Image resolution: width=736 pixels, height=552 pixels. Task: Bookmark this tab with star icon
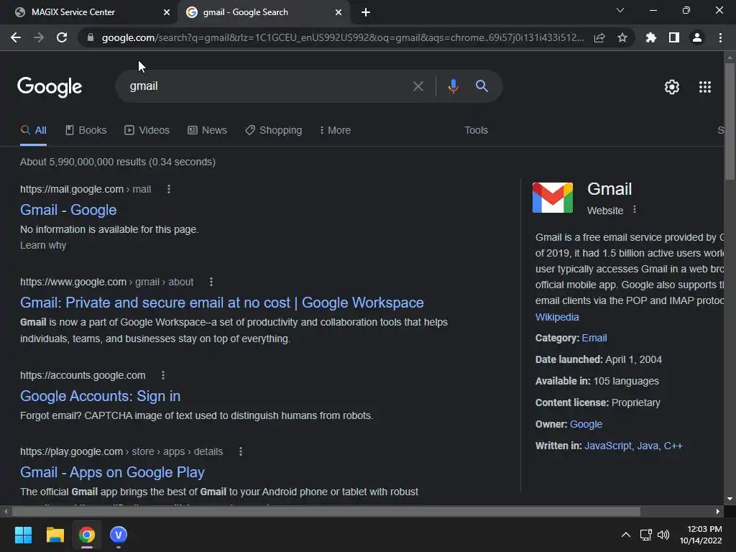coord(622,37)
